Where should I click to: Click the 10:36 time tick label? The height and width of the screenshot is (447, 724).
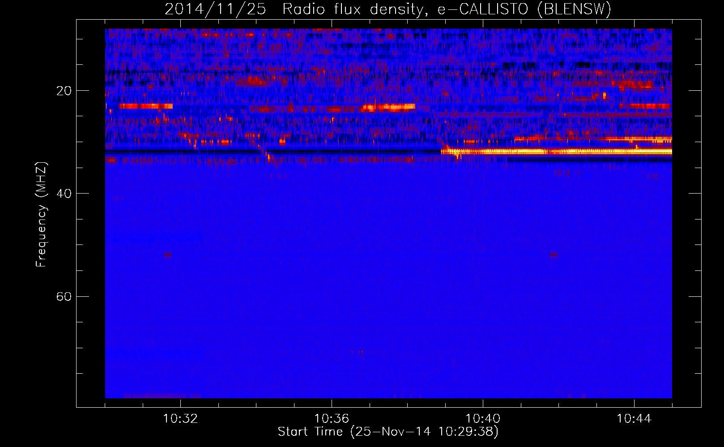pyautogui.click(x=332, y=419)
